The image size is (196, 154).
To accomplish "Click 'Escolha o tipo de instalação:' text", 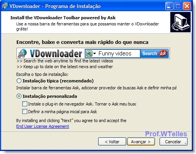I will [42, 74].
